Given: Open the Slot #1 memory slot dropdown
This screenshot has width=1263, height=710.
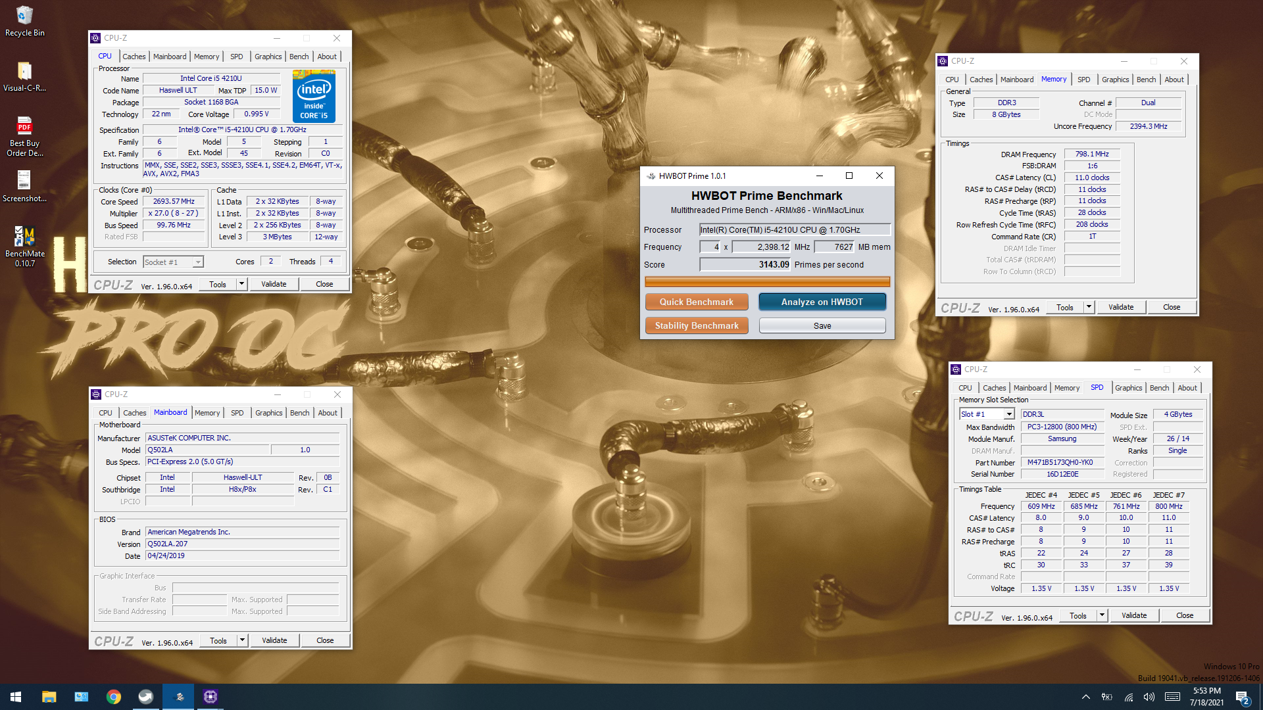Looking at the screenshot, I should point(987,414).
